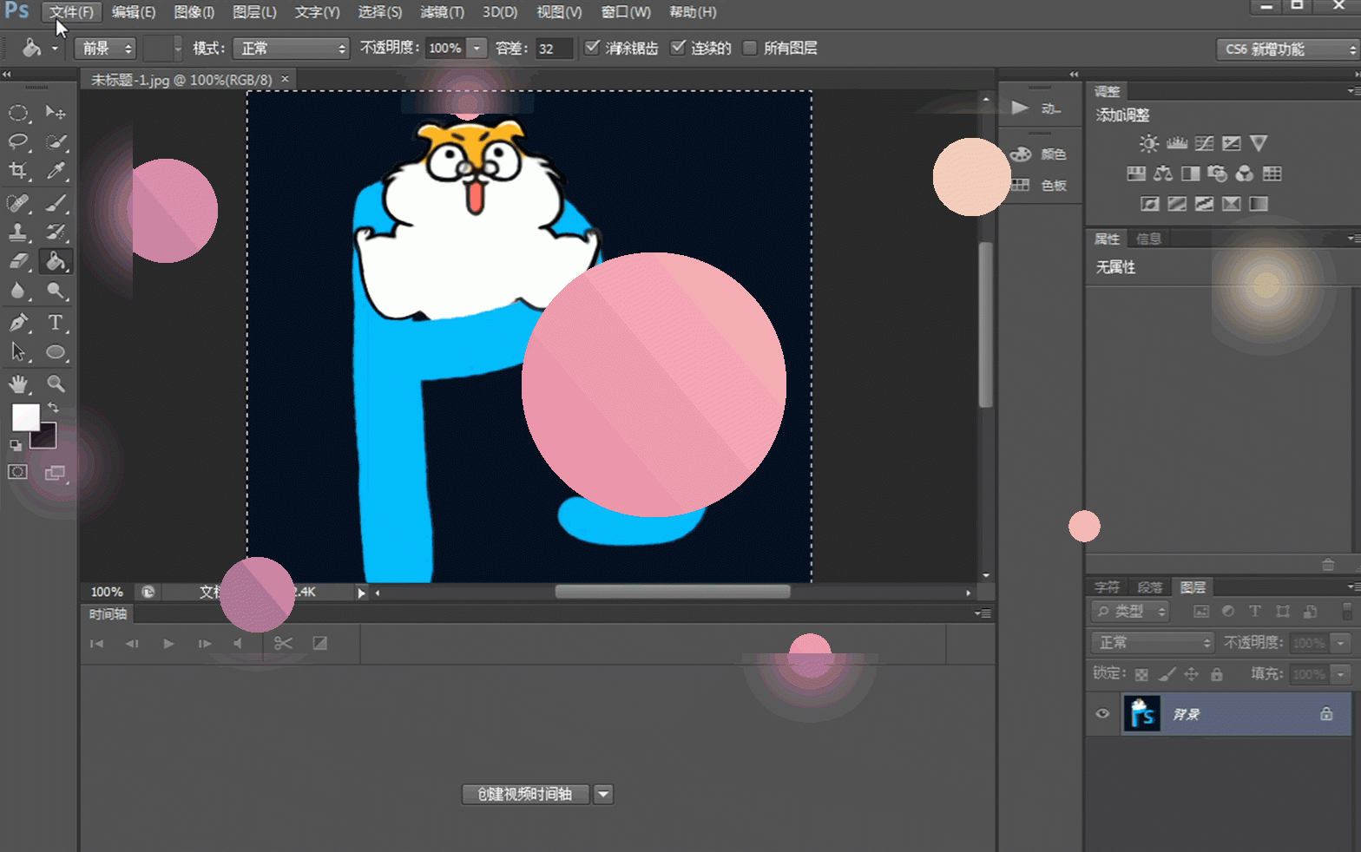Select the Horizontal Type tool
This screenshot has width=1361, height=852.
[x=56, y=323]
